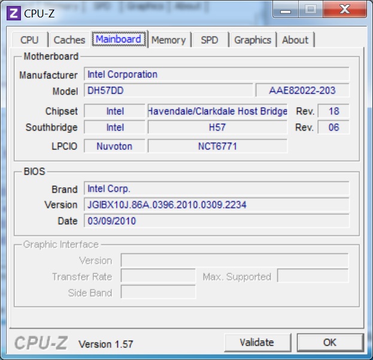
Task: Click the BIOS Date label
Action: [68, 221]
